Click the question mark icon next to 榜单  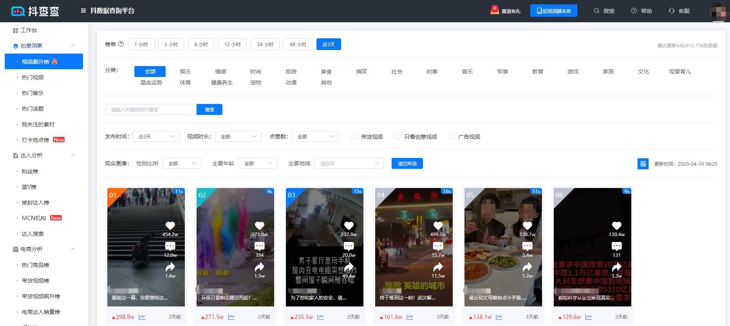point(121,44)
